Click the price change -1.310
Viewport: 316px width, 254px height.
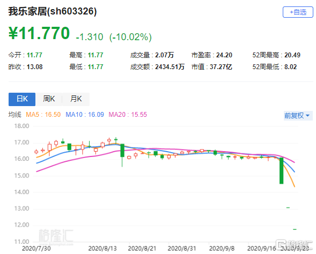coord(90,37)
